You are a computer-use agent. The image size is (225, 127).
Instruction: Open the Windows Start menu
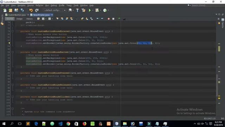(x=4, y=124)
